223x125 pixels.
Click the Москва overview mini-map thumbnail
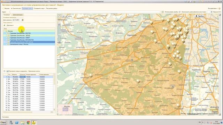(65, 109)
